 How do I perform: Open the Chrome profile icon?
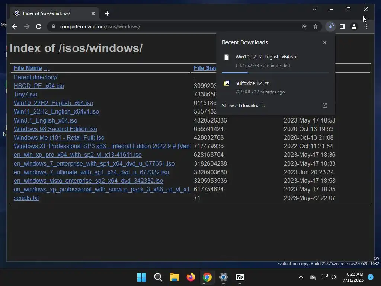354,26
